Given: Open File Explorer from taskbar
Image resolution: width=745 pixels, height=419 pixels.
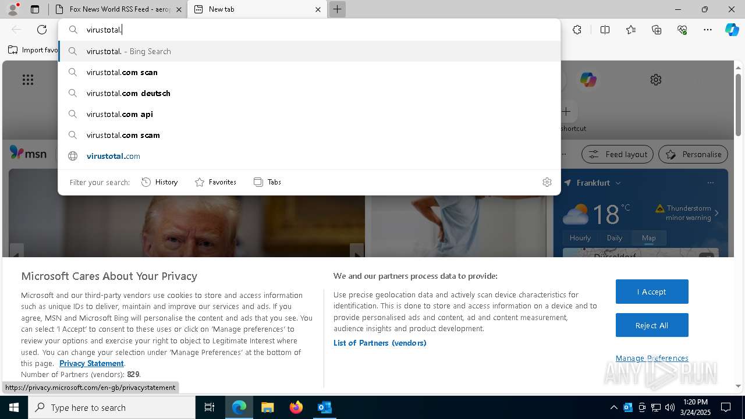Looking at the screenshot, I should click(x=267, y=407).
